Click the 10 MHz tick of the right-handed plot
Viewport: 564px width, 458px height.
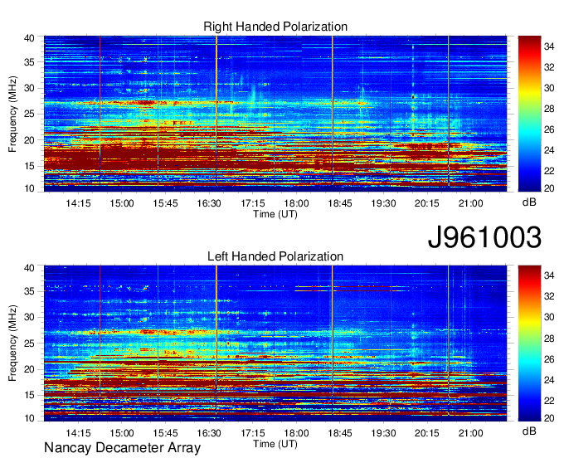coord(29,188)
